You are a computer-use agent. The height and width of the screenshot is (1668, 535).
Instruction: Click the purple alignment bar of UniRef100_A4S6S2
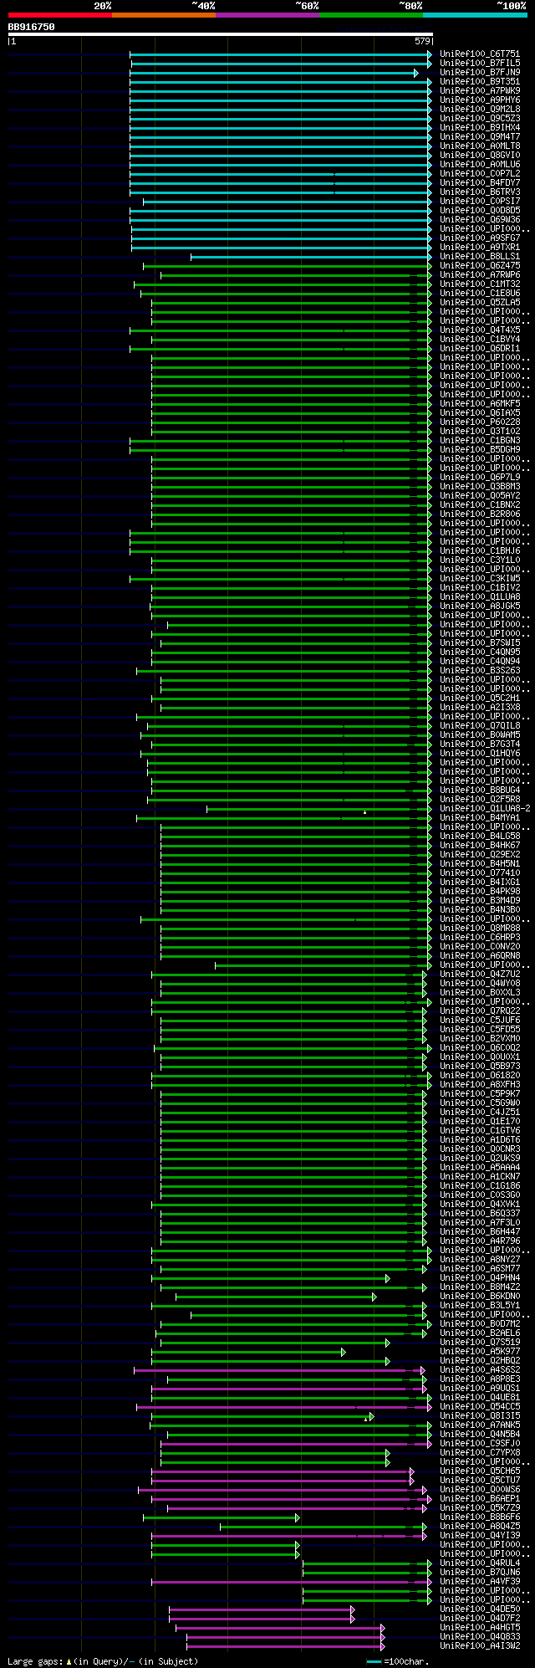pyautogui.click(x=280, y=1370)
